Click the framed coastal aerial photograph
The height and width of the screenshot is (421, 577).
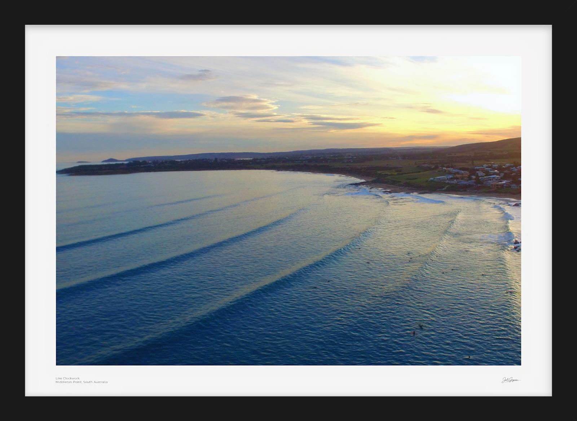288,210
